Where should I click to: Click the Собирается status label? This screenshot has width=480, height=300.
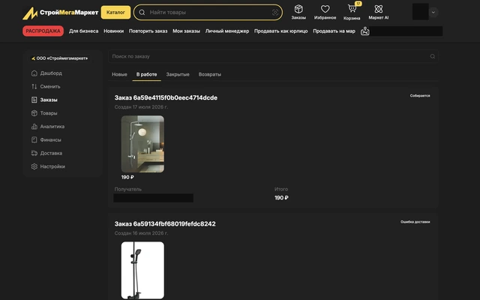tap(420, 96)
